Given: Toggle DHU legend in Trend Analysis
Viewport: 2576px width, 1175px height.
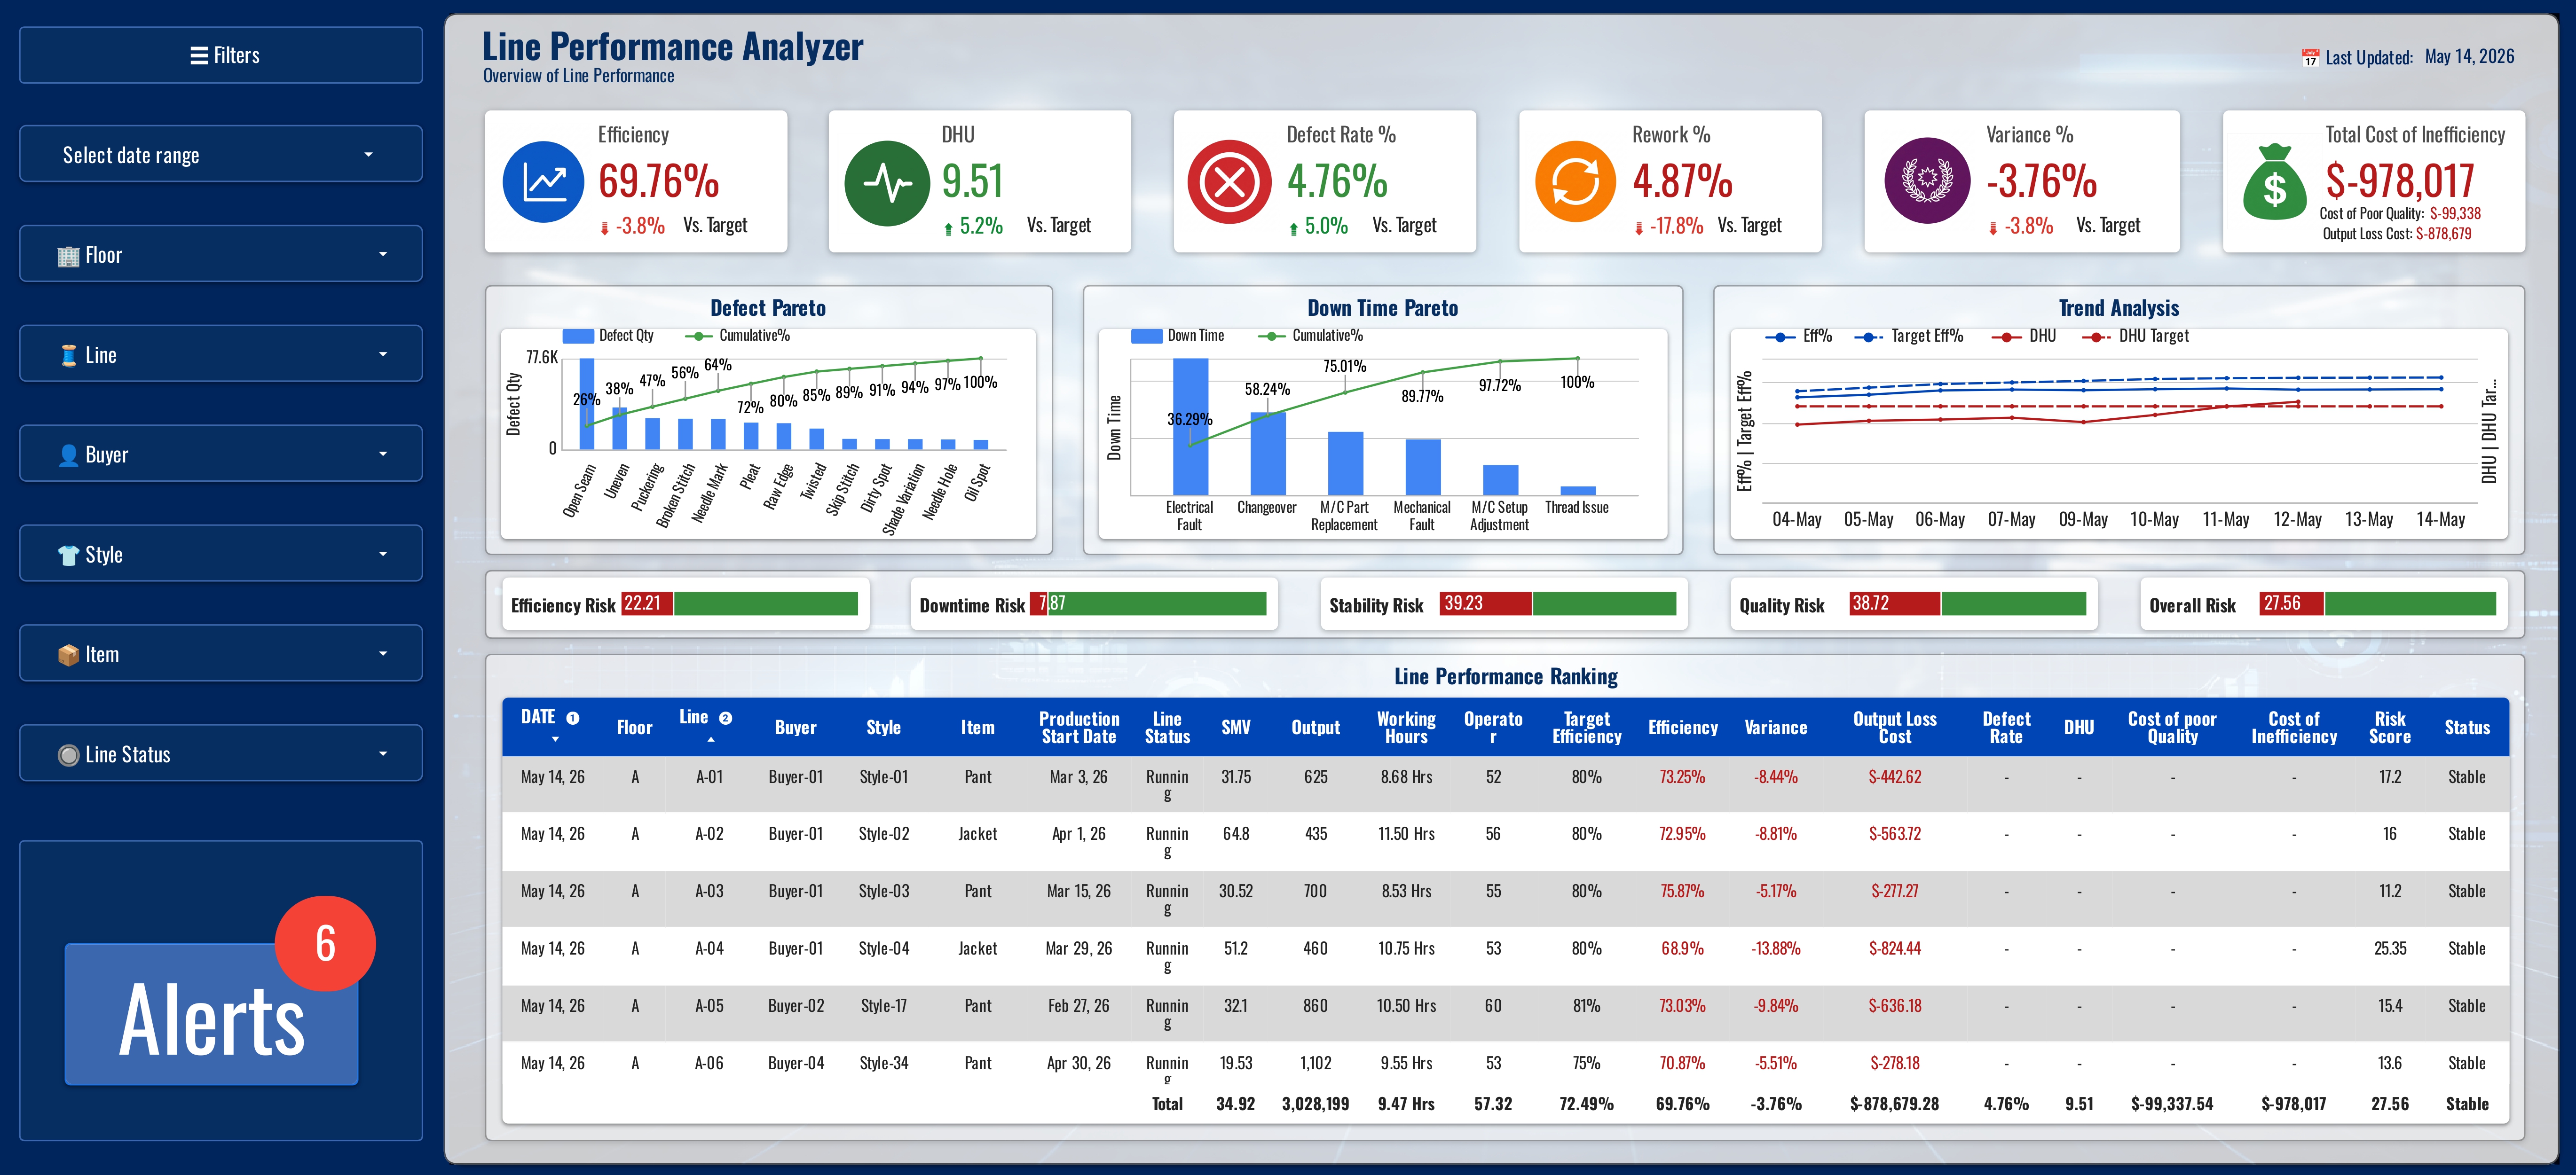Looking at the screenshot, I should [x=2024, y=337].
